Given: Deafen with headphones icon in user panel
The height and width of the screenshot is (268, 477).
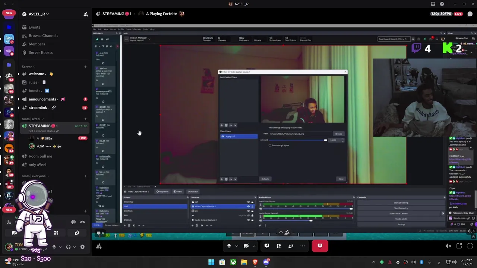Looking at the screenshot, I should (68, 247).
